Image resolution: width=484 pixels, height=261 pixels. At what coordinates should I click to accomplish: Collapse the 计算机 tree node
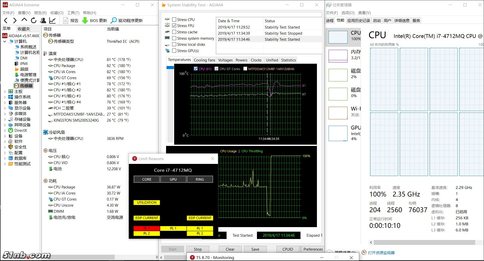pyautogui.click(x=5, y=41)
